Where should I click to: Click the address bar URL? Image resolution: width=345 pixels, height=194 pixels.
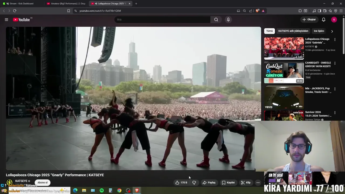tap(100, 11)
